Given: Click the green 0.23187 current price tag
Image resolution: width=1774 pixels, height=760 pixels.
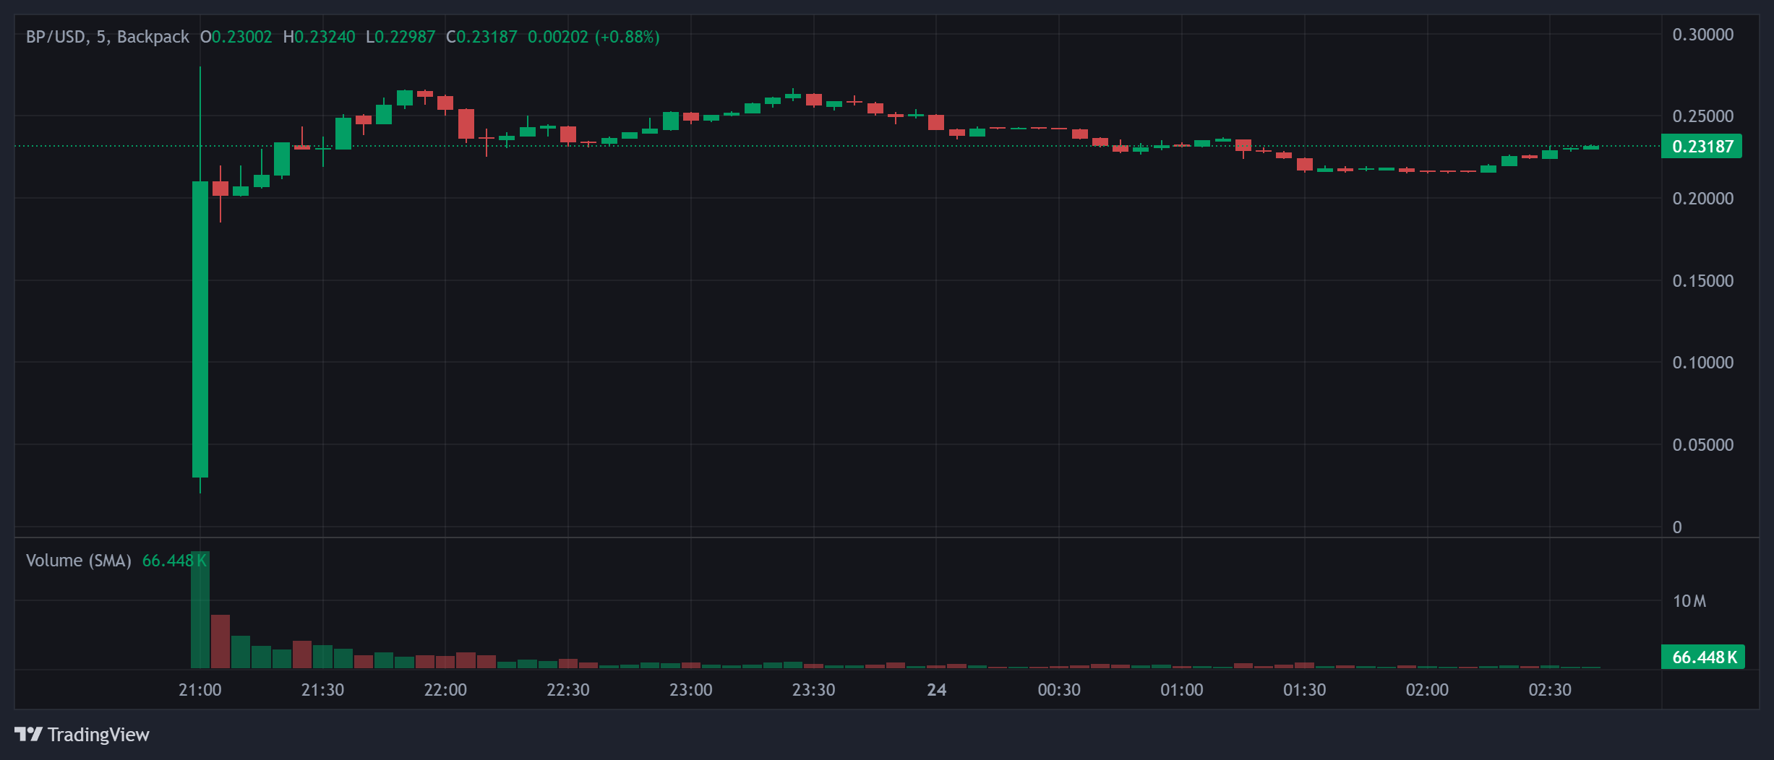Looking at the screenshot, I should 1702,147.
